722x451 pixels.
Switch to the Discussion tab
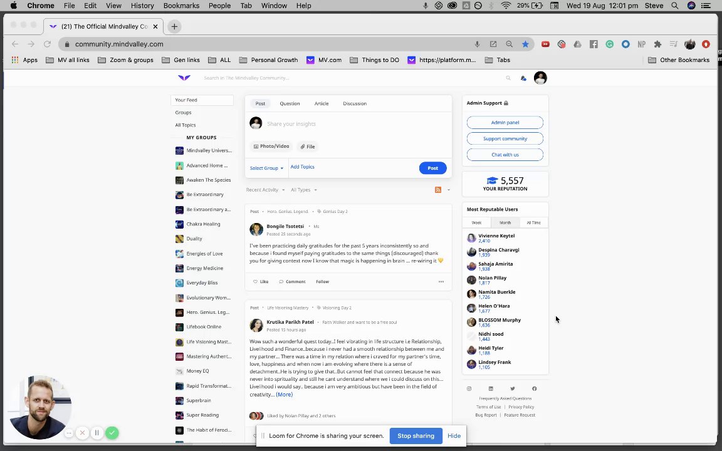[x=355, y=103]
